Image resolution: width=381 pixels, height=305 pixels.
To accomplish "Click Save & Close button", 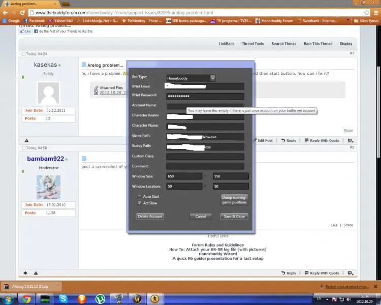I will coord(234,216).
